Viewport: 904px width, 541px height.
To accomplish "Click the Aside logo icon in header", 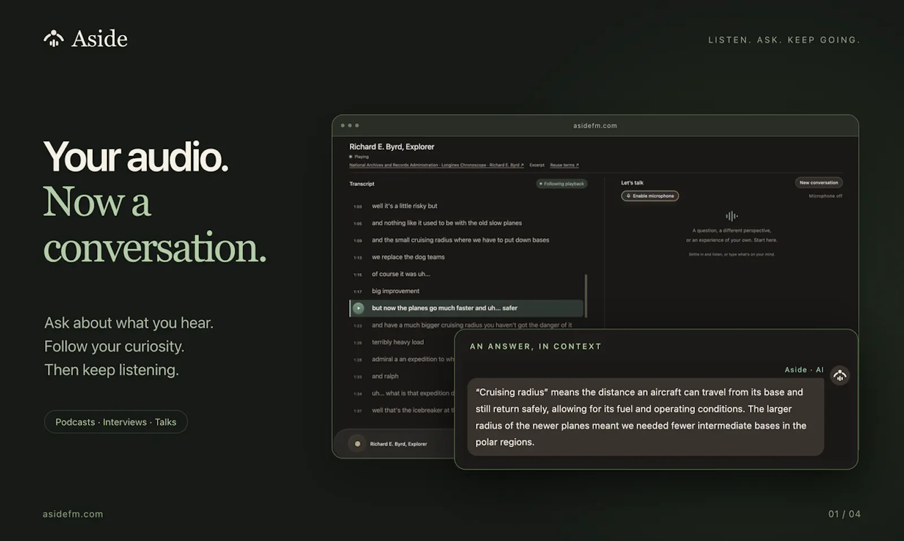I will pos(54,38).
